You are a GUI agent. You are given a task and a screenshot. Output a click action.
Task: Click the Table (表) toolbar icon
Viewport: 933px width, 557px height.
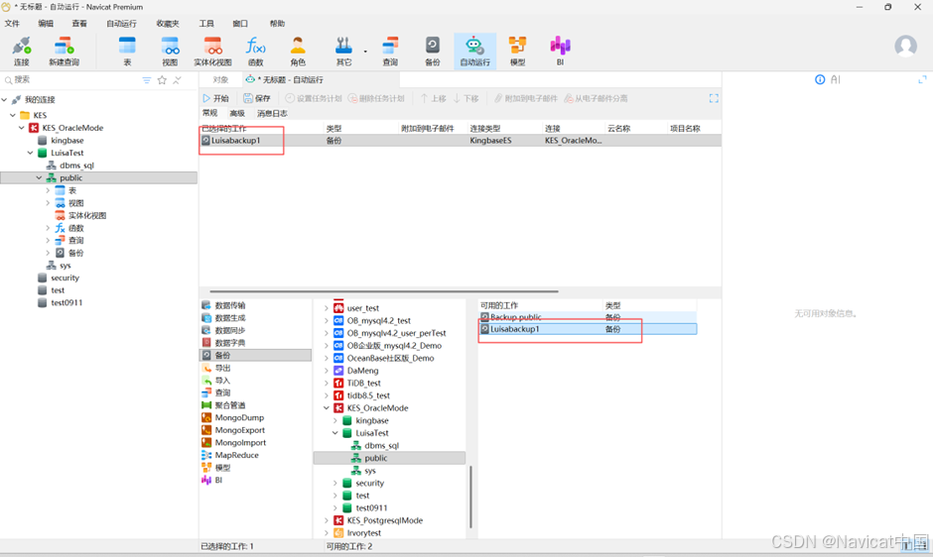[x=127, y=51]
